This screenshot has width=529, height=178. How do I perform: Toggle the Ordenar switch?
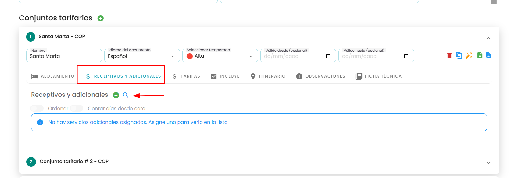37,108
